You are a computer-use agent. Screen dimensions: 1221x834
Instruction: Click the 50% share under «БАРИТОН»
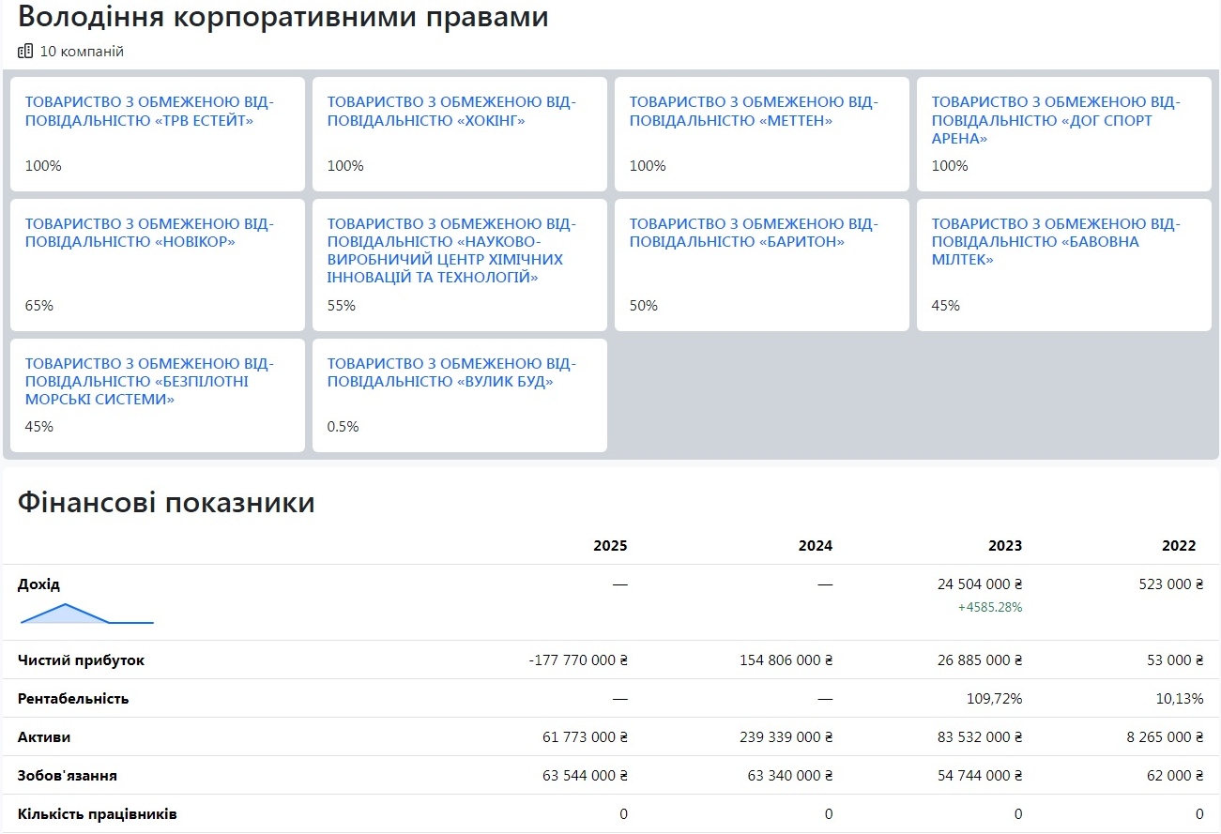click(x=644, y=305)
